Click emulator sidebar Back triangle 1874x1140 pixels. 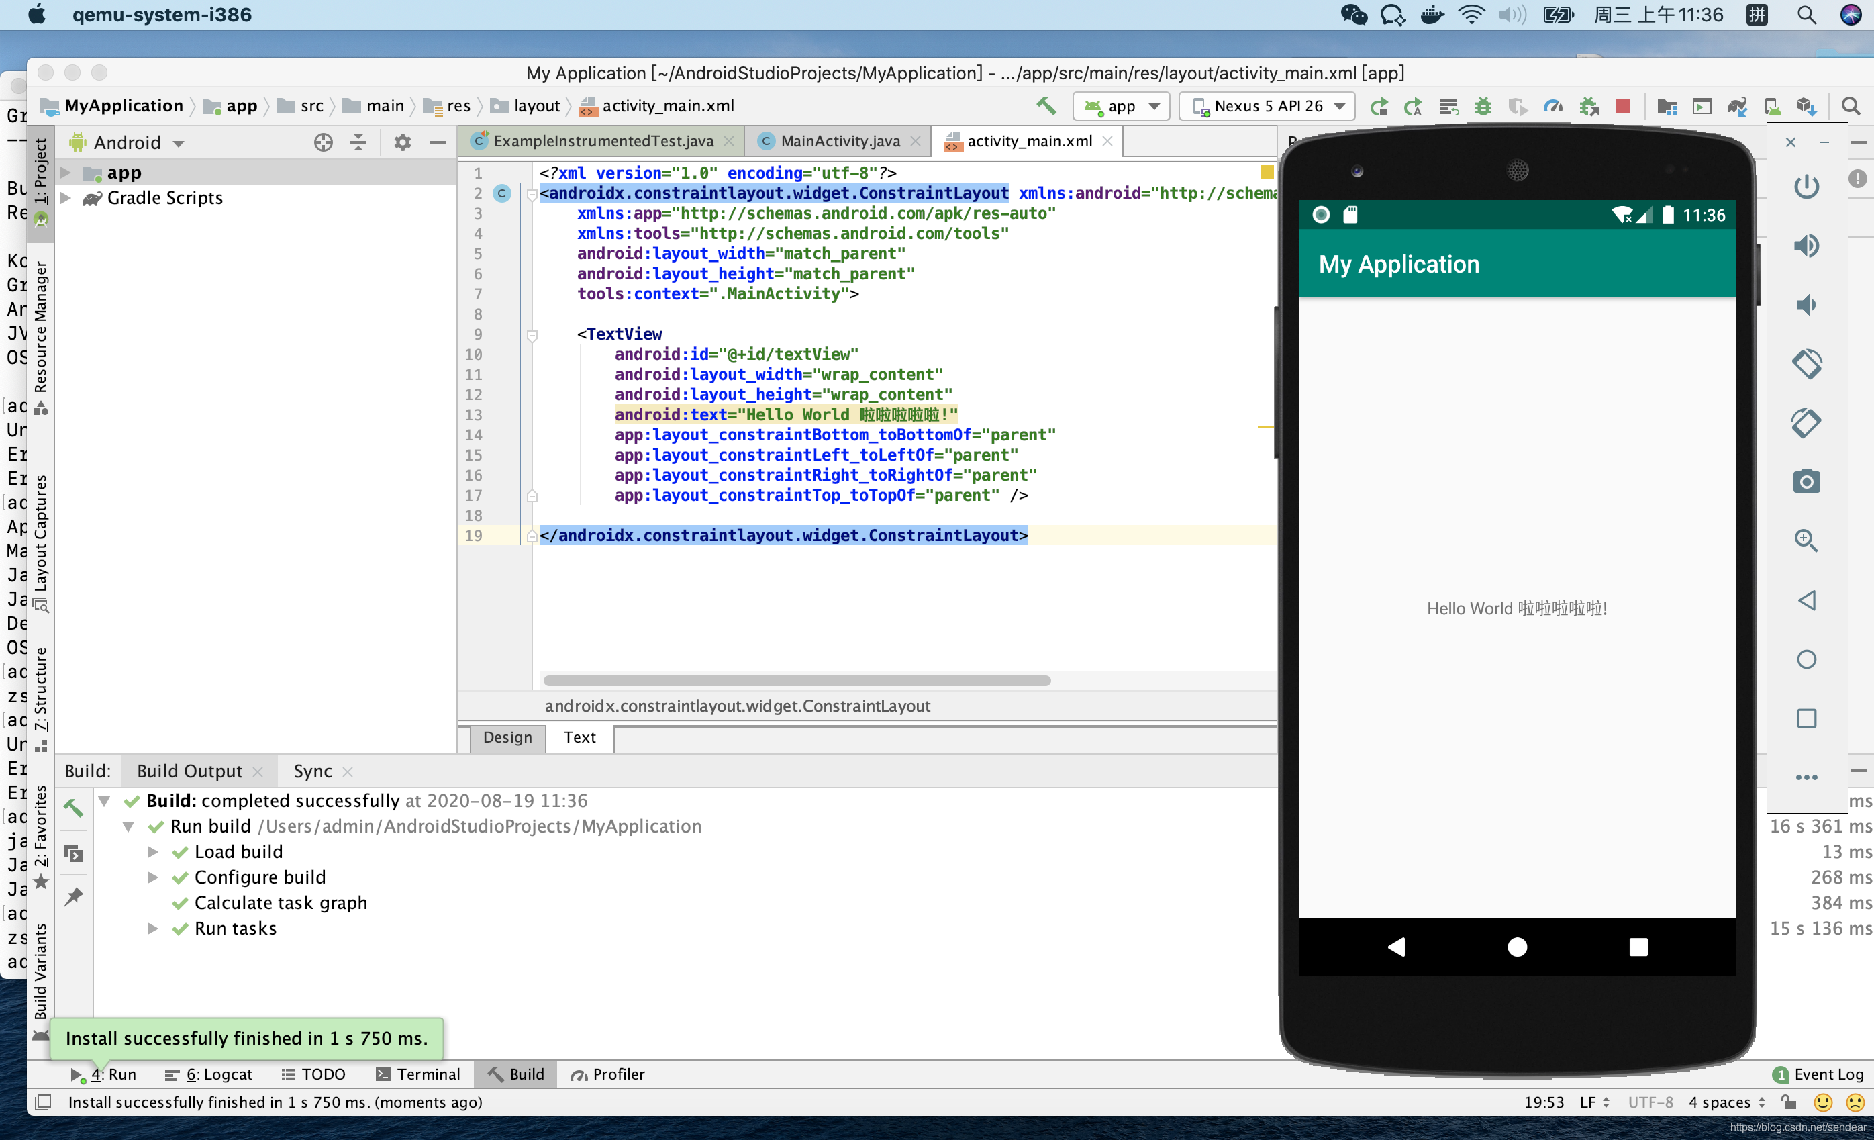tap(1806, 600)
